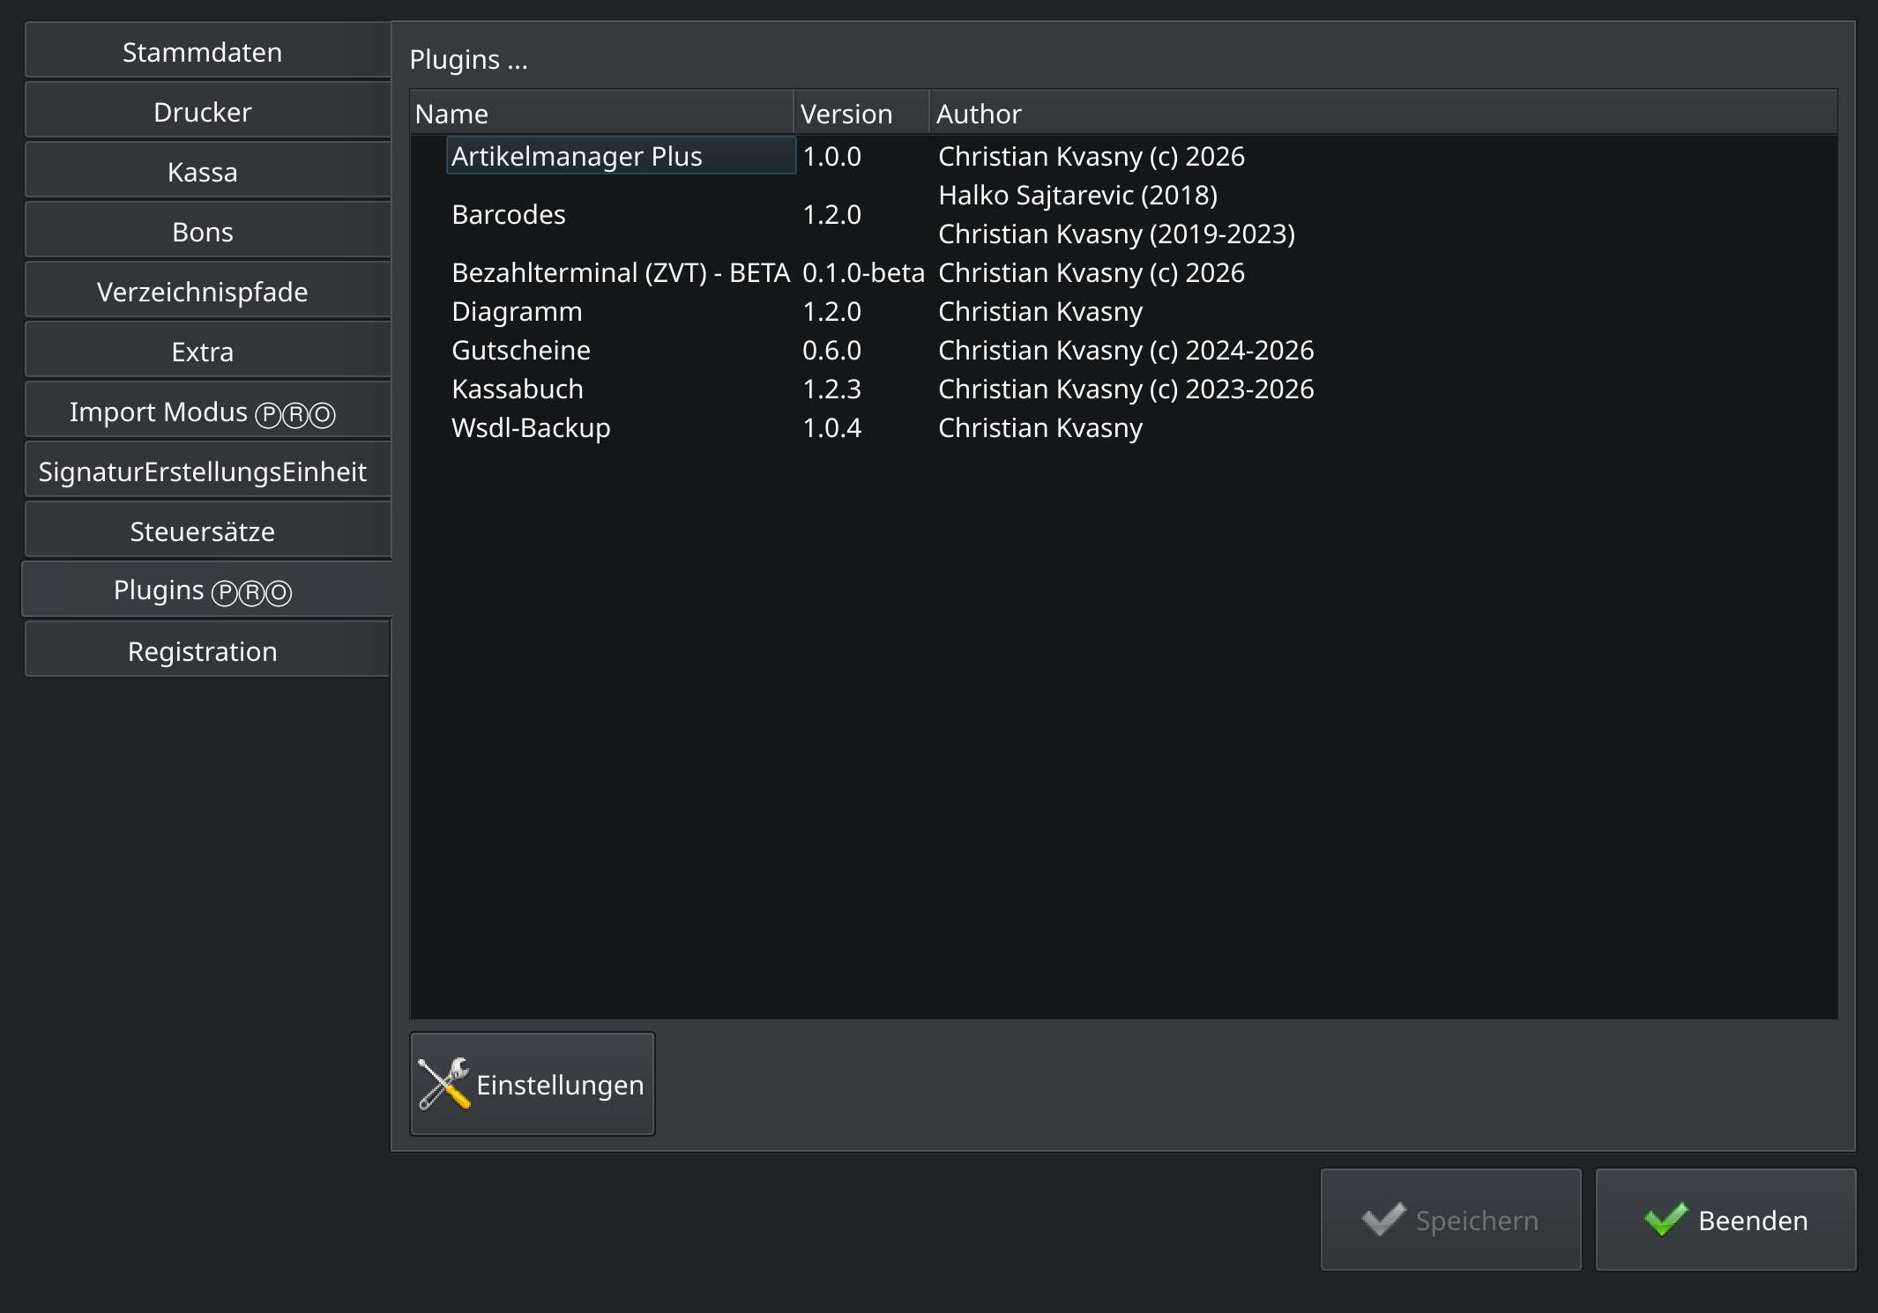
Task: Click author Halko Sajtarevic (2018) text
Action: click(x=1077, y=195)
